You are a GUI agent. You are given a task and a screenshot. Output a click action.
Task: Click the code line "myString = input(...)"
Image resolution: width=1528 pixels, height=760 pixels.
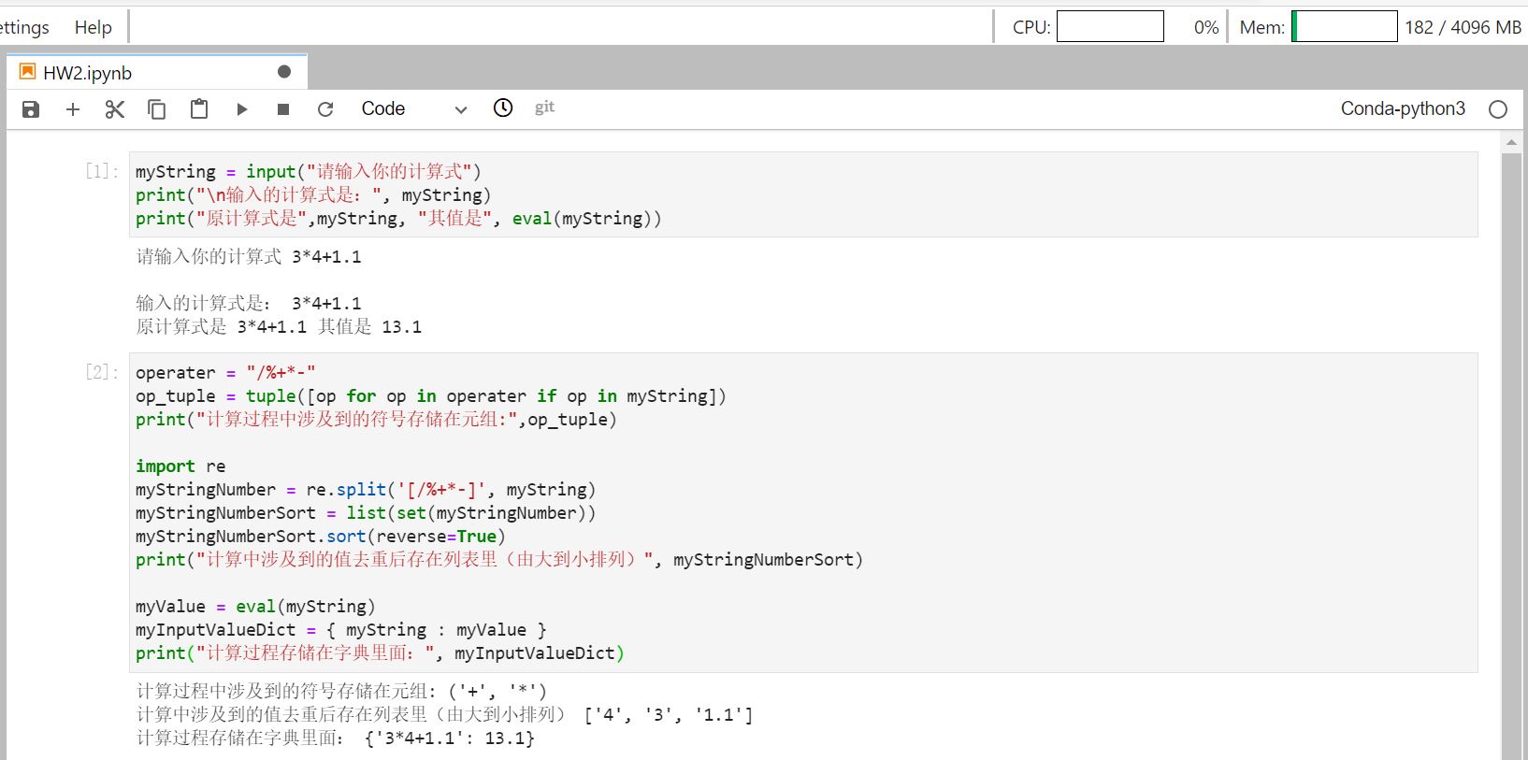pyautogui.click(x=309, y=172)
